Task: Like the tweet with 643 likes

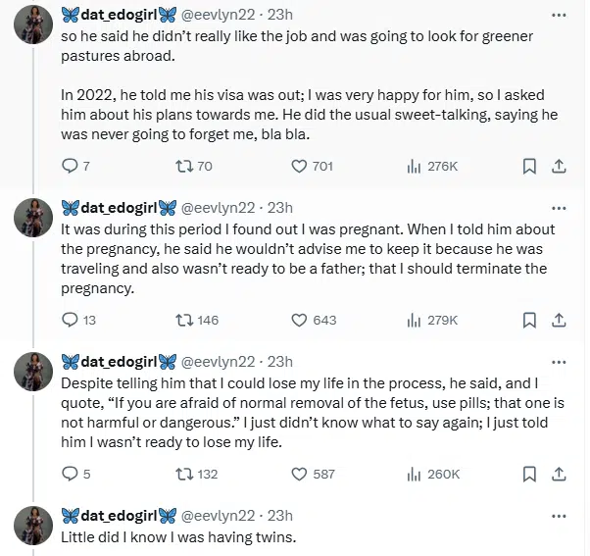Action: coord(301,320)
